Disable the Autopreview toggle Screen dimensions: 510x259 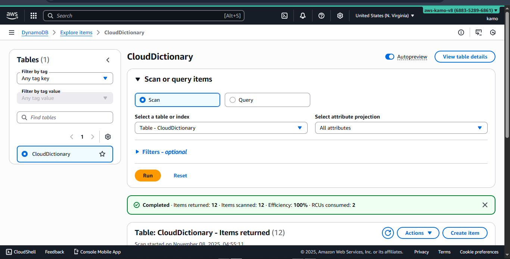(389, 57)
